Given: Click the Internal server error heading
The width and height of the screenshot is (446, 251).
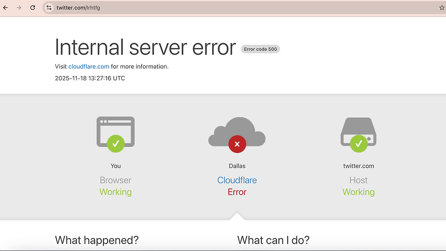Looking at the screenshot, I should pos(145,47).
